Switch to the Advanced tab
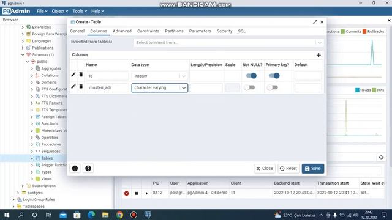The width and height of the screenshot is (392, 220). pos(122,31)
